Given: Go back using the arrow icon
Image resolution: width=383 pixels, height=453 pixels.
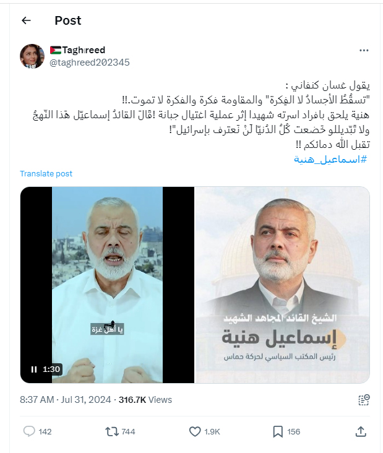Looking at the screenshot, I should (26, 20).
